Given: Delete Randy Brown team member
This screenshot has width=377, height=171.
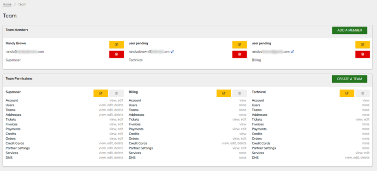Looking at the screenshot, I should point(116,54).
